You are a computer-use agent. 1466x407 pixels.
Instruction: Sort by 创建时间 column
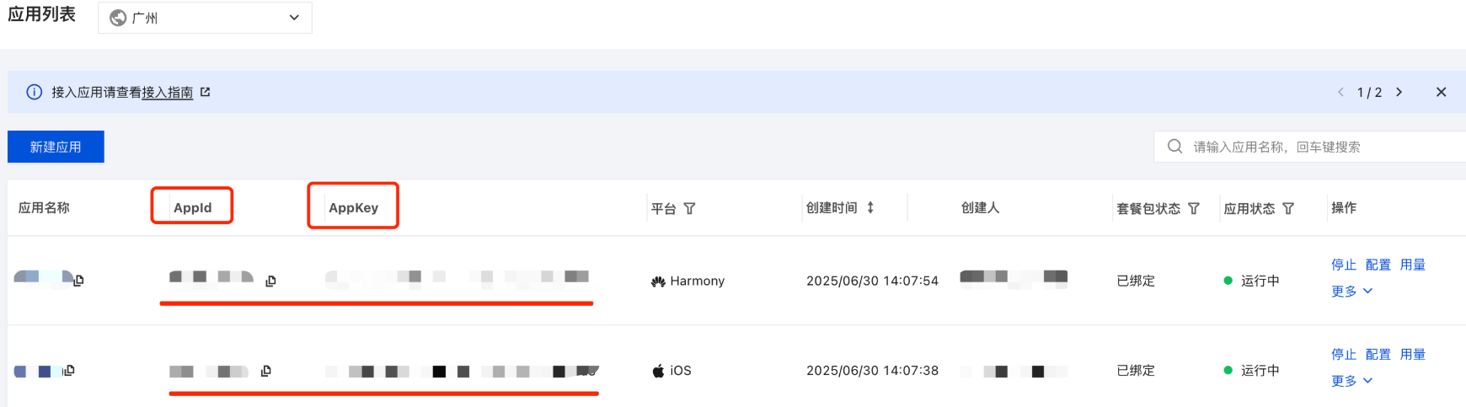(x=870, y=207)
